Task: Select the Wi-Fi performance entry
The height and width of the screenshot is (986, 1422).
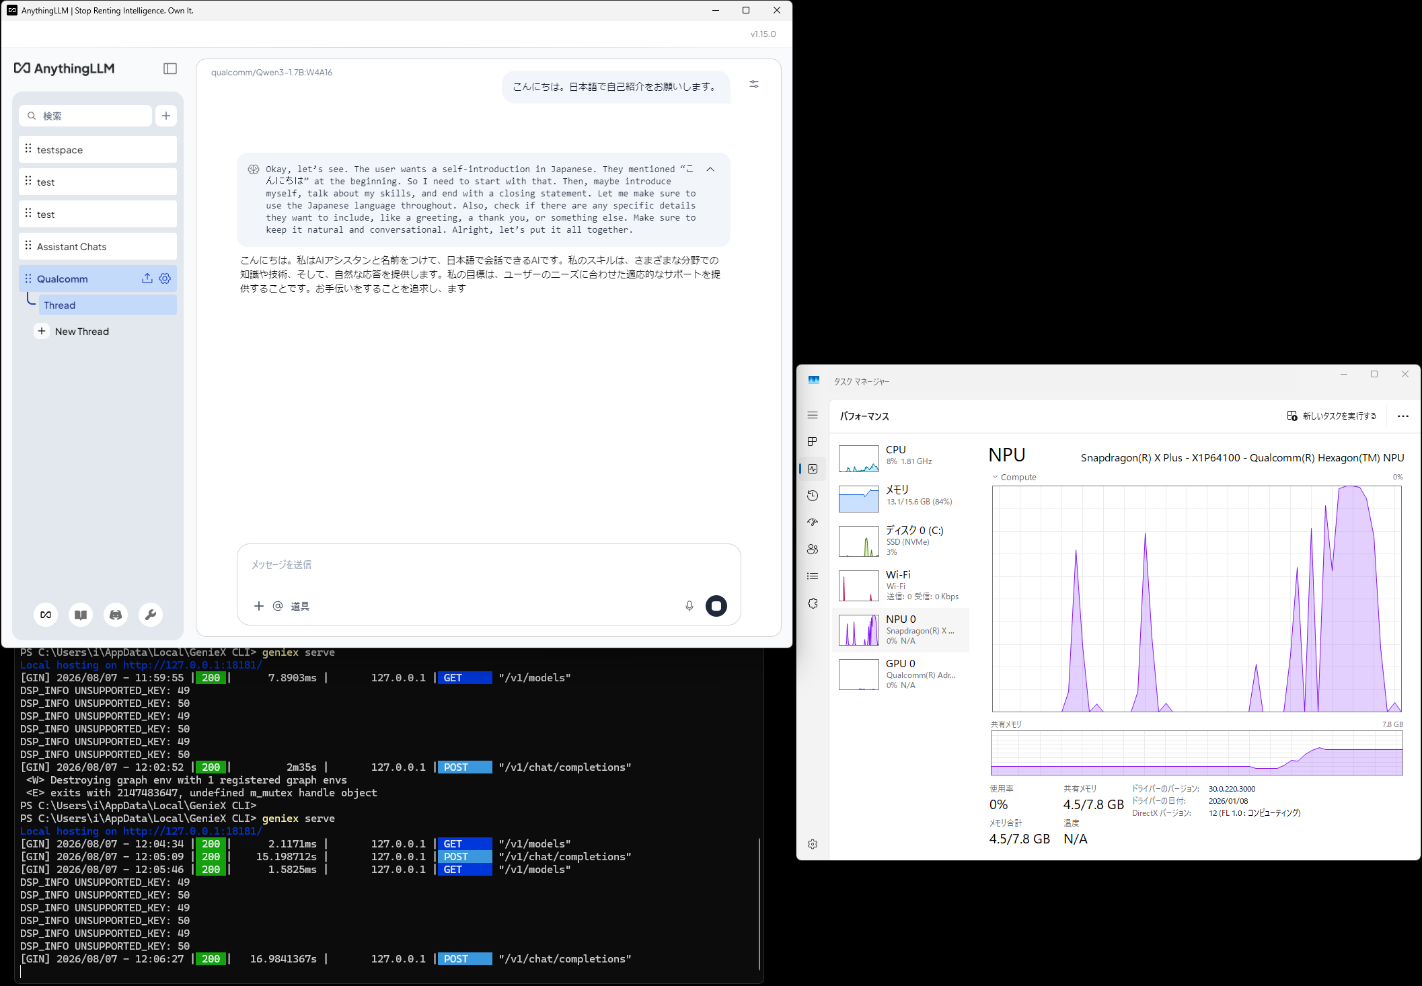Action: point(901,585)
